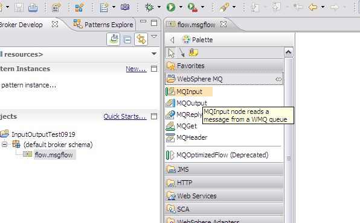Click the green Run toolbar icon
The width and height of the screenshot is (360, 223).
tap(171, 7)
